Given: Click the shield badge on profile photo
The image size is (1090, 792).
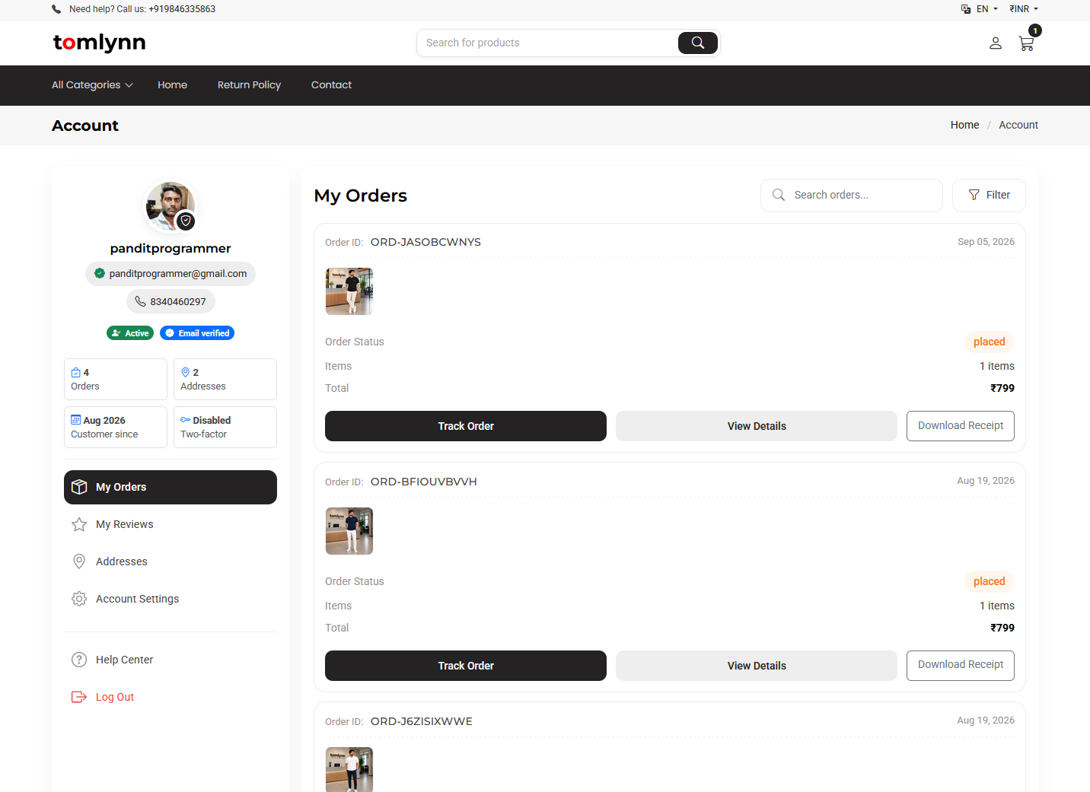Looking at the screenshot, I should (186, 221).
